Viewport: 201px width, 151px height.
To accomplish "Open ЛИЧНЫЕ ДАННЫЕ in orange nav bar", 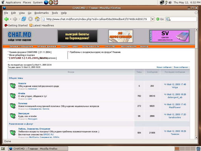I will click(47, 46).
